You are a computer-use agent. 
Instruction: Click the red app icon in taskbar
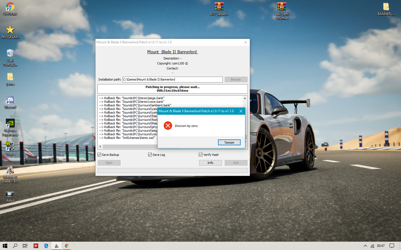(36, 246)
